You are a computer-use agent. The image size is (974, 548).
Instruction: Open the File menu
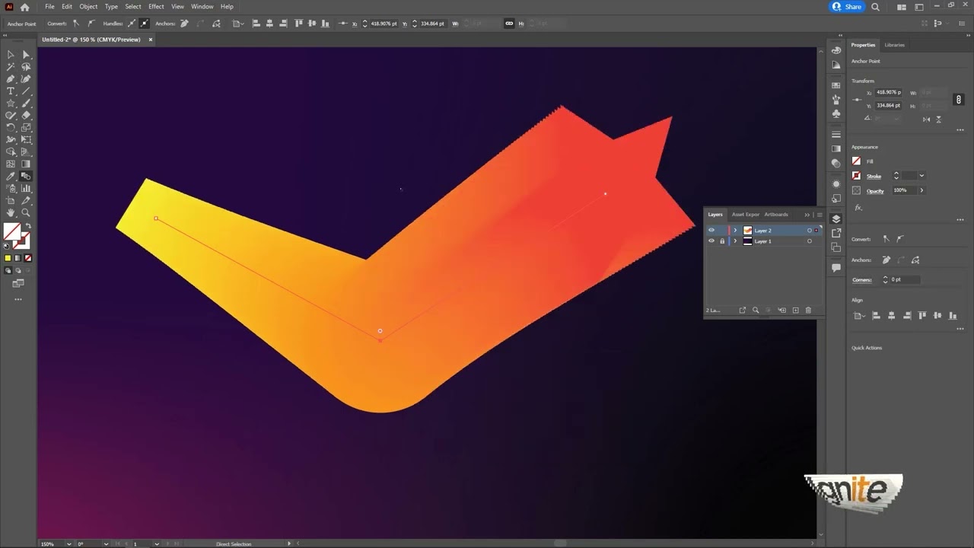pyautogui.click(x=49, y=6)
